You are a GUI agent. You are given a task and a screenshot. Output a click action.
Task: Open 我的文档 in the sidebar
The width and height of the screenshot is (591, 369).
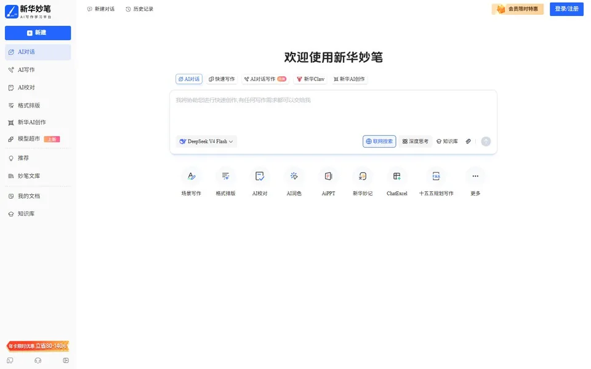38,196
